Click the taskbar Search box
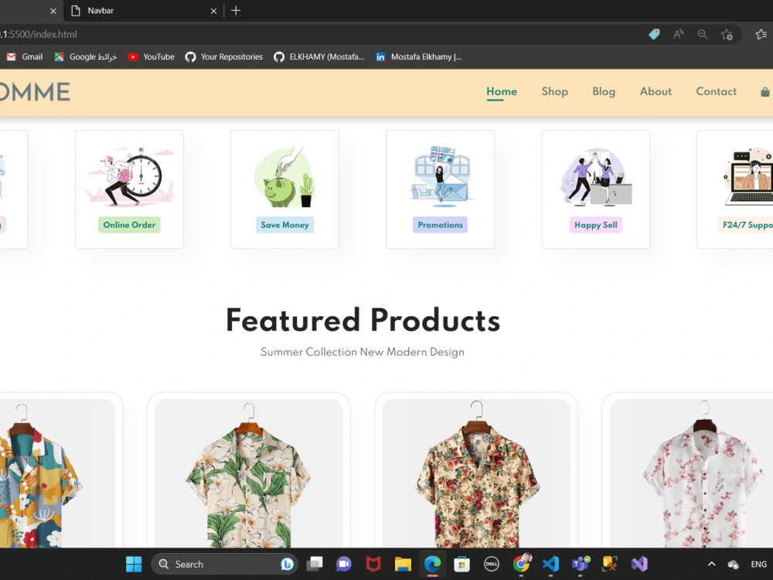This screenshot has width=773, height=580. pos(224,565)
